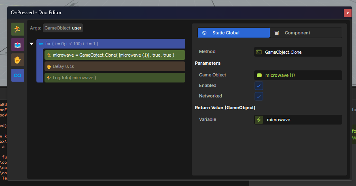
Task: Open the return Variable microwave selector
Action: click(298, 120)
